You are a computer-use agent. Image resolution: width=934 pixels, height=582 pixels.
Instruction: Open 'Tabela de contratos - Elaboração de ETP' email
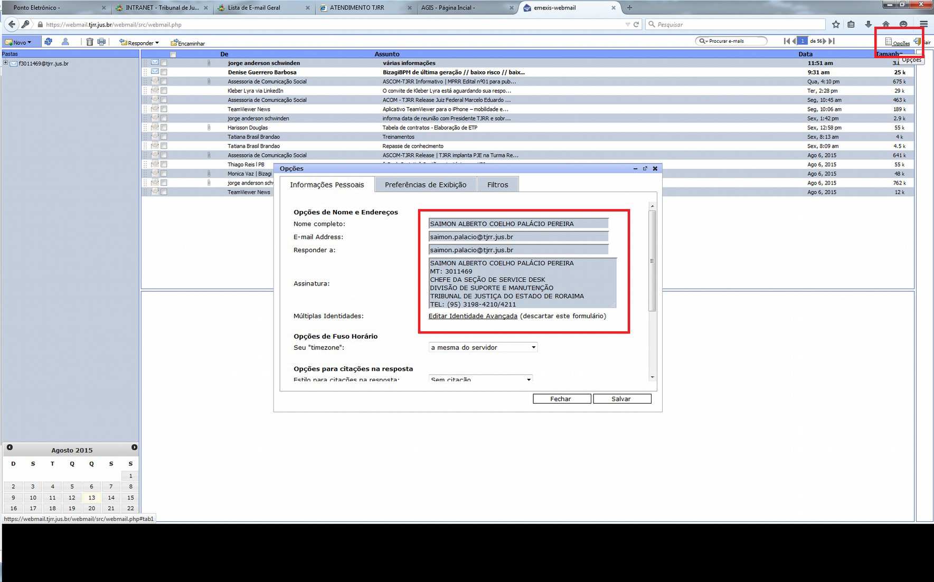[x=430, y=128]
